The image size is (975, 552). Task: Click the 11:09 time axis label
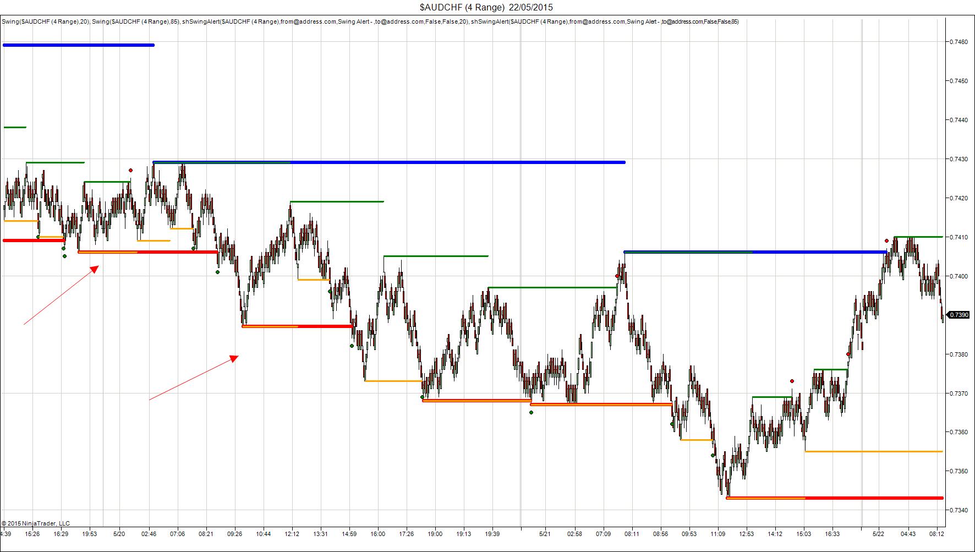click(718, 534)
